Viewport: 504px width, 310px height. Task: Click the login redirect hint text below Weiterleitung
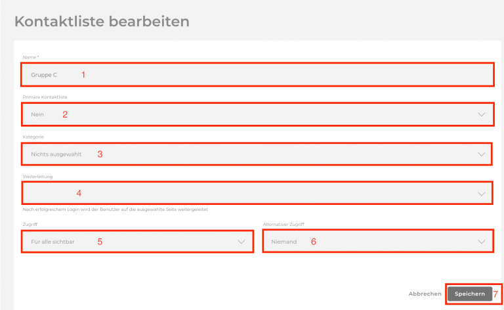coord(119,210)
